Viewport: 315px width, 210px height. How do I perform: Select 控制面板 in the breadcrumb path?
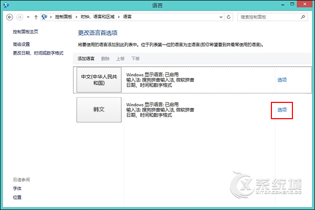tap(64, 17)
